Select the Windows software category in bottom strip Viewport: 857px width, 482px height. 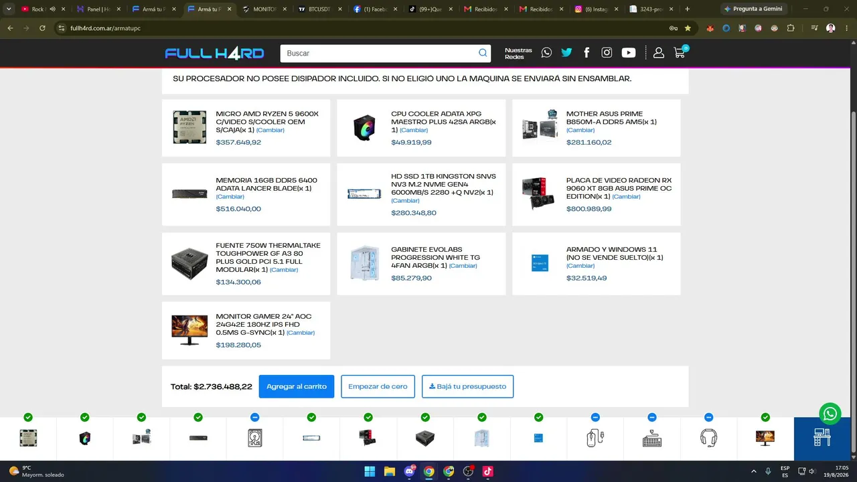pos(538,438)
